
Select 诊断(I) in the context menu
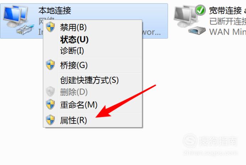pos(72,51)
